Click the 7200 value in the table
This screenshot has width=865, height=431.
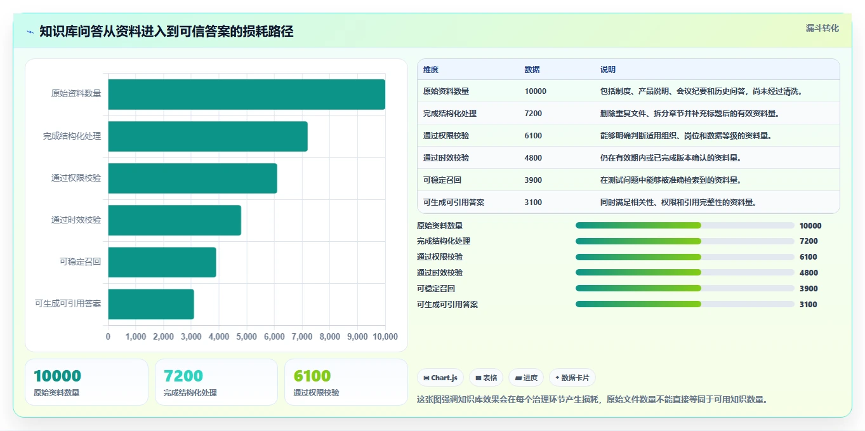point(534,114)
